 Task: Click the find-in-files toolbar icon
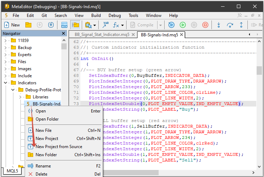tap(88, 25)
